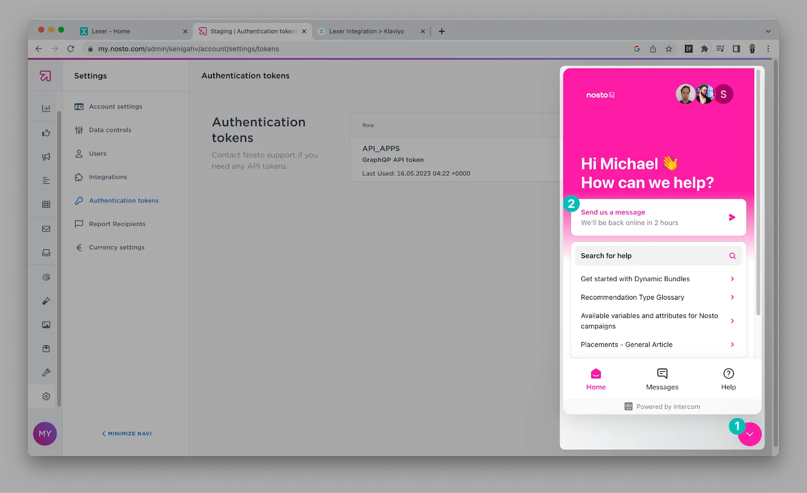Click the envelope email icon in sidebar
Image resolution: width=807 pixels, height=493 pixels.
46,229
